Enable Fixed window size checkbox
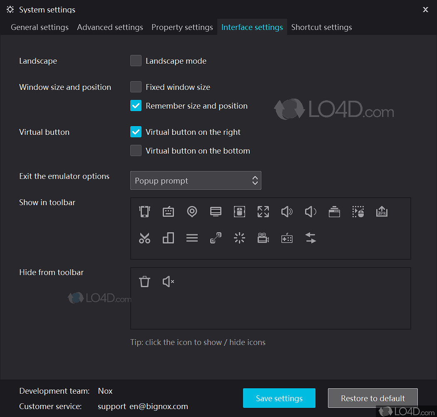The height and width of the screenshot is (417, 437). pos(136,87)
